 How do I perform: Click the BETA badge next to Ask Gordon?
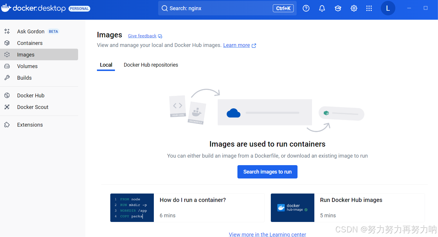(x=53, y=31)
